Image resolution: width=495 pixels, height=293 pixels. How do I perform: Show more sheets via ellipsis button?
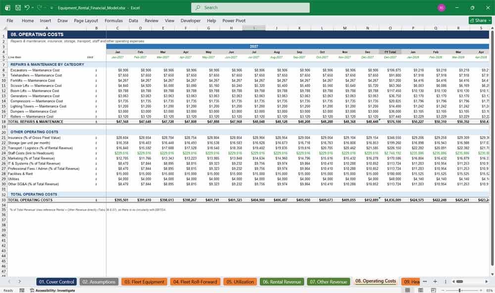[425, 281]
